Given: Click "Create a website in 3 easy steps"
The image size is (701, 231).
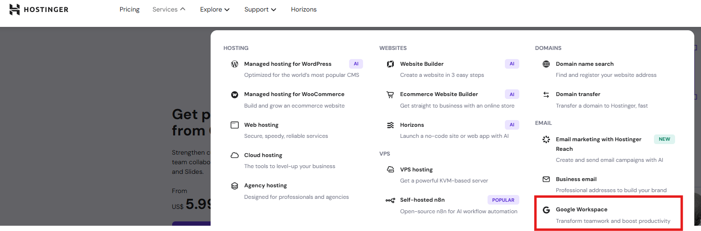Looking at the screenshot, I should [442, 75].
